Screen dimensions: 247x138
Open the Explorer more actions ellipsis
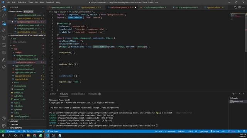[43, 7]
